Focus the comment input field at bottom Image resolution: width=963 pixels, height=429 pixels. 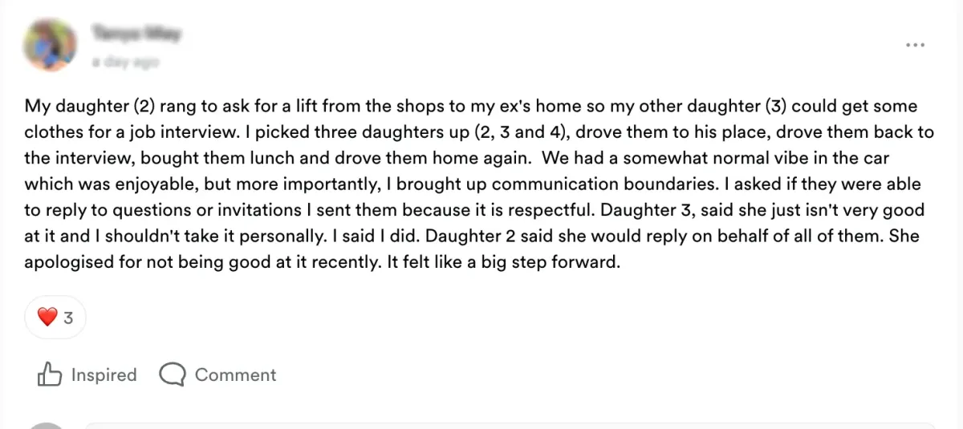510,426
